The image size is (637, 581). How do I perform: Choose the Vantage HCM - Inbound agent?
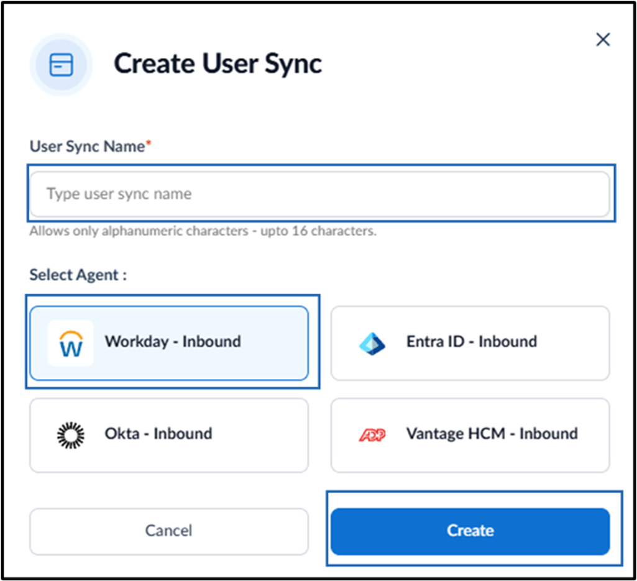click(470, 435)
